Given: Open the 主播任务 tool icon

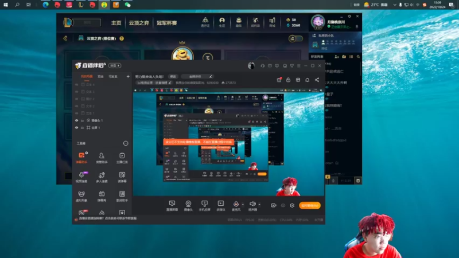Looking at the screenshot, I should (x=122, y=157).
